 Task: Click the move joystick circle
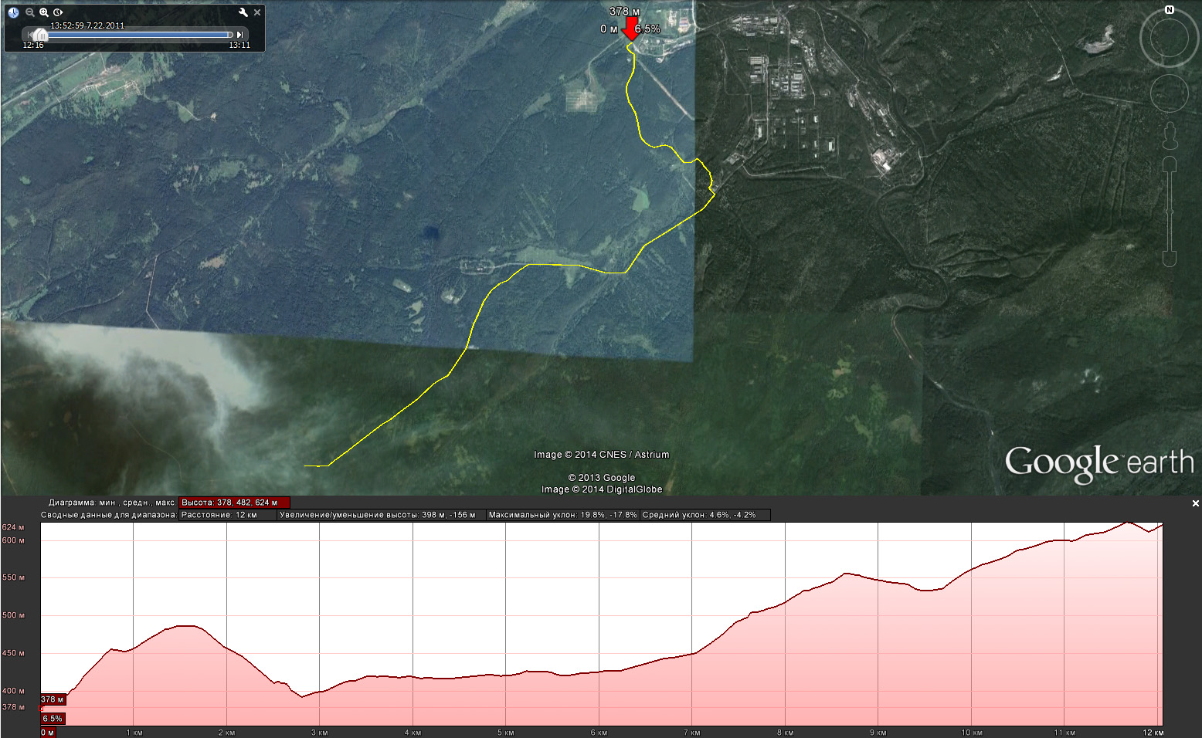click(1169, 94)
